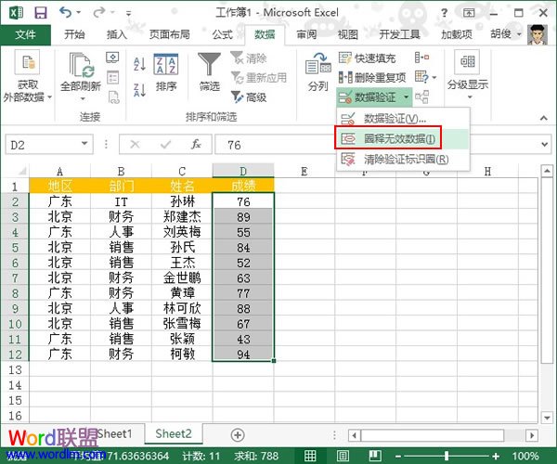557x464 pixels.
Task: Click zoom in plus button
Action: tap(496, 456)
